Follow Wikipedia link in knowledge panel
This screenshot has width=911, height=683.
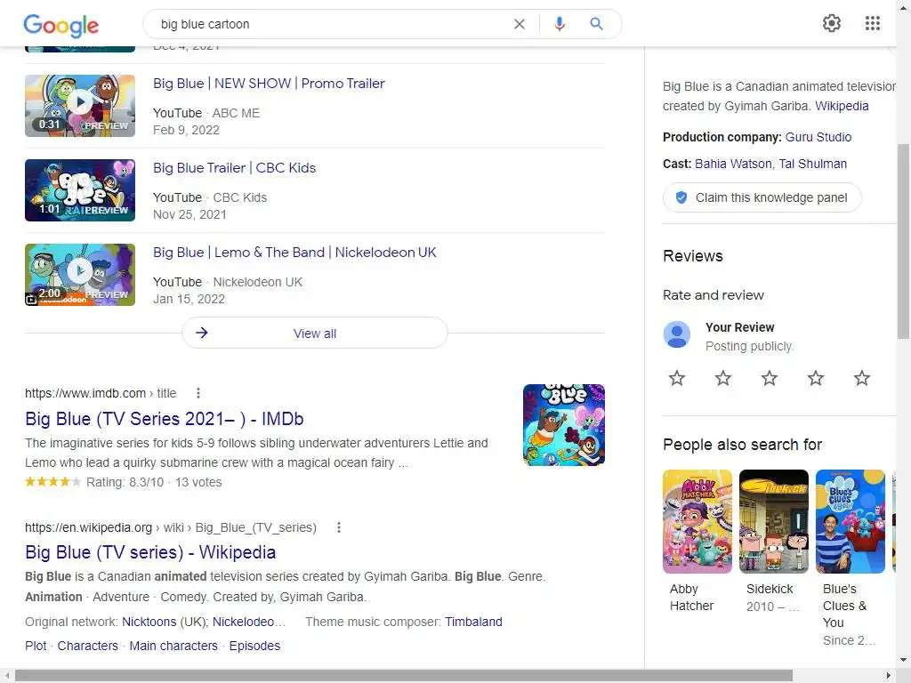[x=842, y=106]
